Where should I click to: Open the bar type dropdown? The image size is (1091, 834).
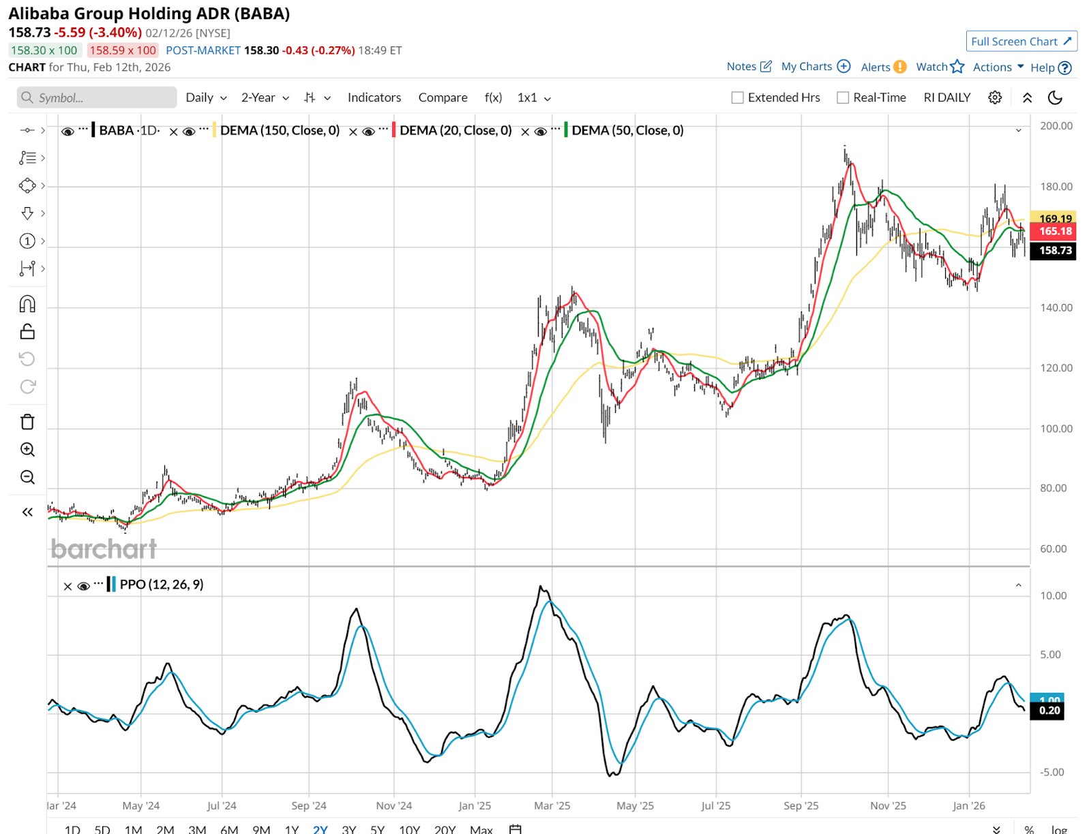tap(318, 97)
